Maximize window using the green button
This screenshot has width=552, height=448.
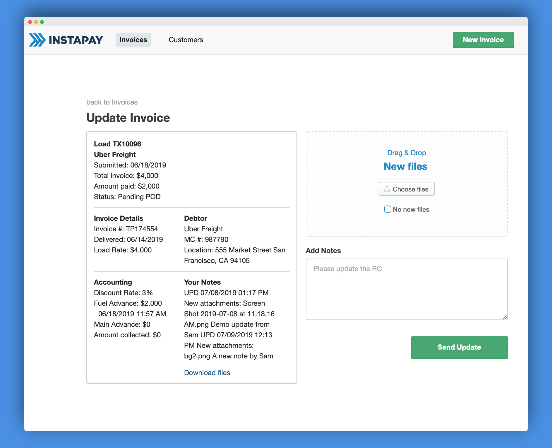tap(42, 22)
